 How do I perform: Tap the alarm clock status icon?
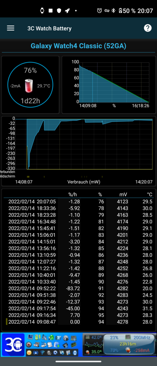[x=100, y=11]
